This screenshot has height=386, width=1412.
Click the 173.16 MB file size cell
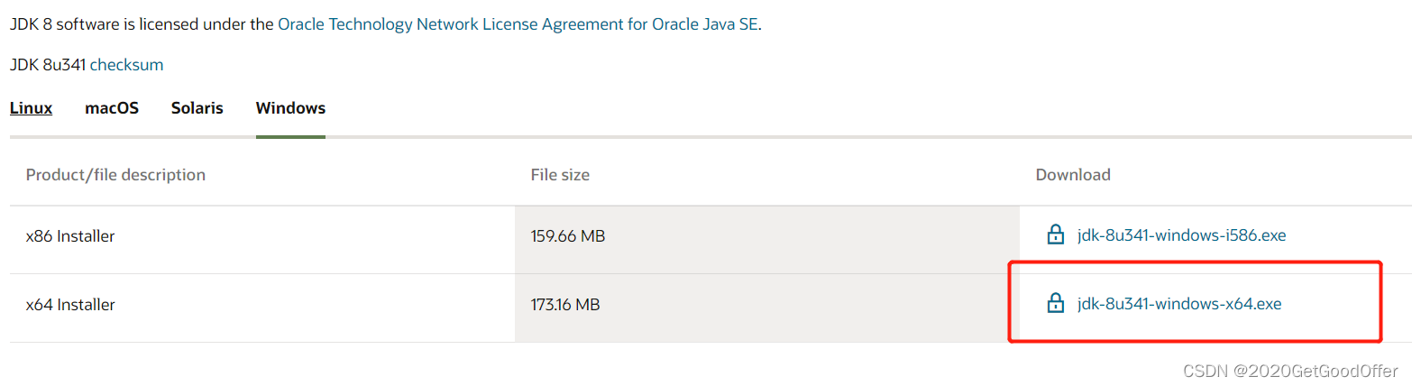[565, 305]
